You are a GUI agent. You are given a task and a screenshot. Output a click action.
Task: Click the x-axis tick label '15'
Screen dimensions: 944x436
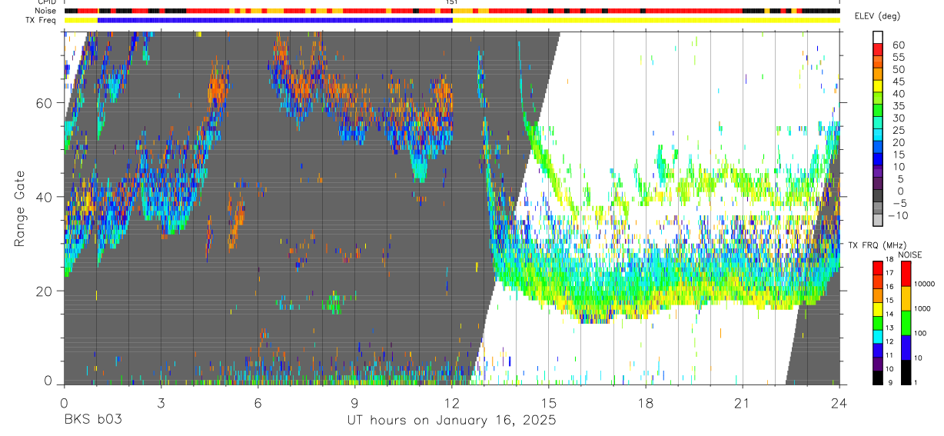[549, 403]
